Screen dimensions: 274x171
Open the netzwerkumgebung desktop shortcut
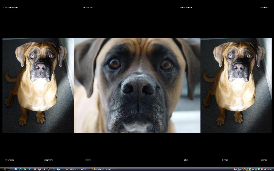coord(10,7)
